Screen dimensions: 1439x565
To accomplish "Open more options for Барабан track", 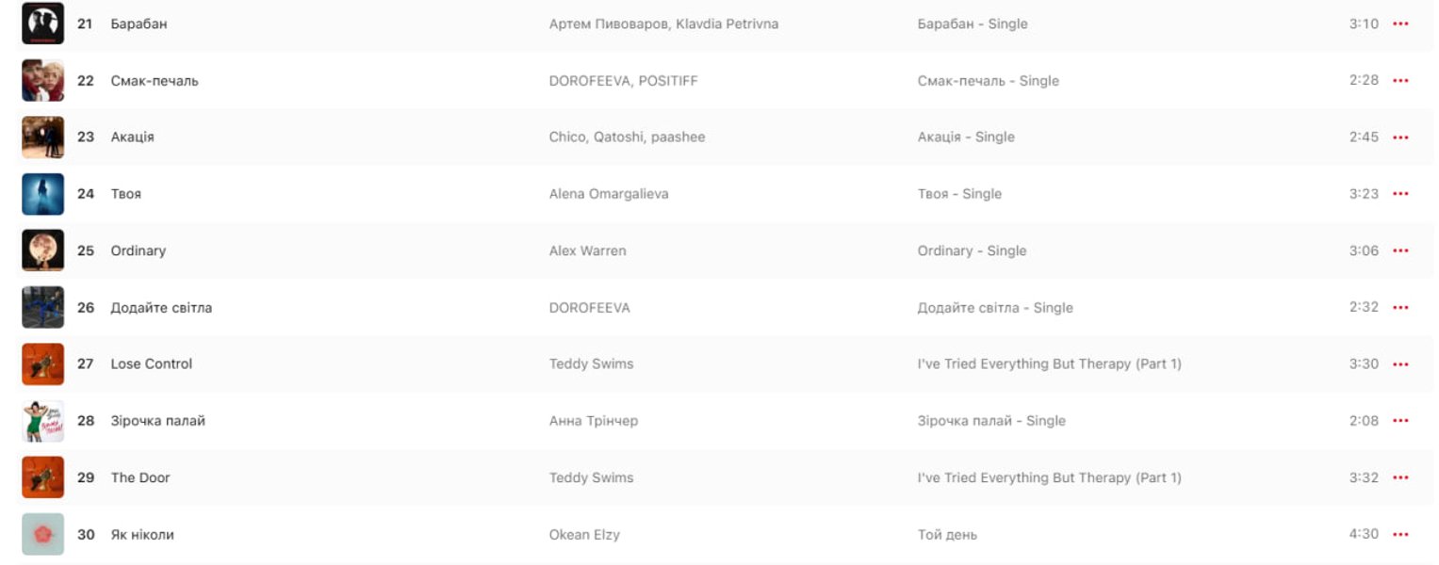I will click(x=1400, y=24).
